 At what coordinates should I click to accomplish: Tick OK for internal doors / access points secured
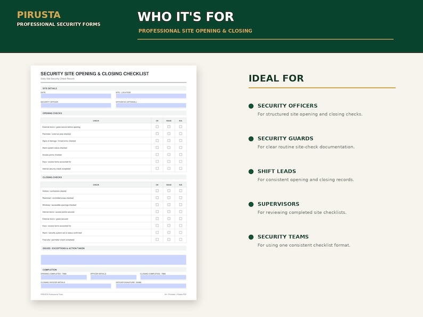pyautogui.click(x=157, y=212)
